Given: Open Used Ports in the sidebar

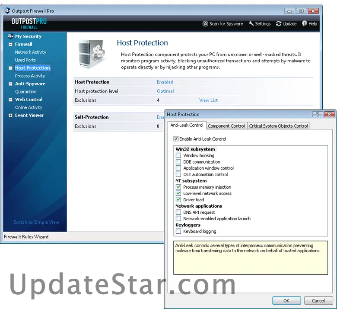Looking at the screenshot, I should [x=25, y=60].
